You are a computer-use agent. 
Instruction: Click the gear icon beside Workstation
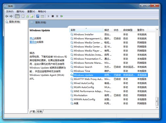[x=72, y=95]
